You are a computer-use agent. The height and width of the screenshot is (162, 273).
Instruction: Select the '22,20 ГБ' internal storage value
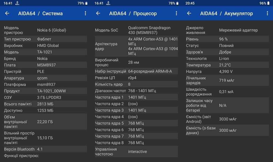[x=45, y=122]
